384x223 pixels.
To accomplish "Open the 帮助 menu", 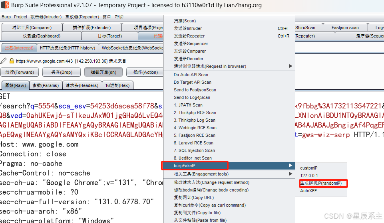I will tap(119, 17).
